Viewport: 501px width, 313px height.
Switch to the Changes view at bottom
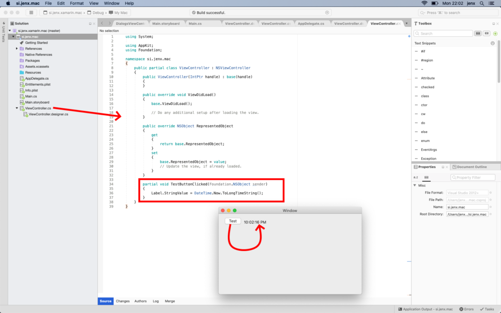(123, 301)
